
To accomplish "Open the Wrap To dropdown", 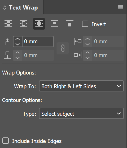I will (x=81, y=86).
